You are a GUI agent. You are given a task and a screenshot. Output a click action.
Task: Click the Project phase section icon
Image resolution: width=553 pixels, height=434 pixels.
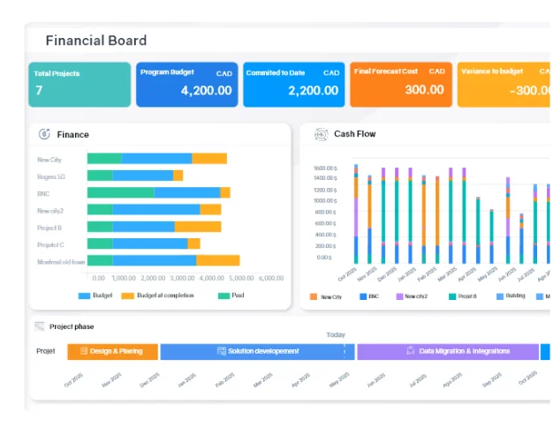coord(40,326)
